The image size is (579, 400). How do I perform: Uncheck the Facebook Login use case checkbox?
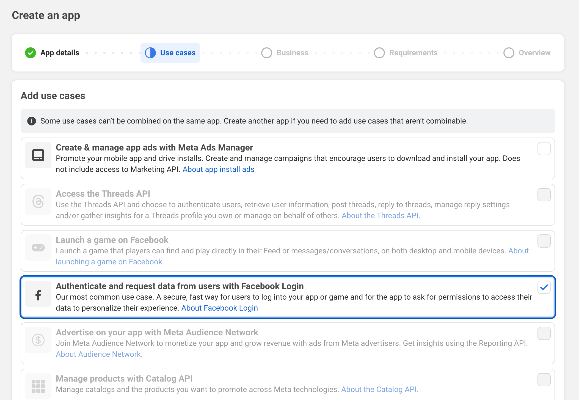coord(544,287)
